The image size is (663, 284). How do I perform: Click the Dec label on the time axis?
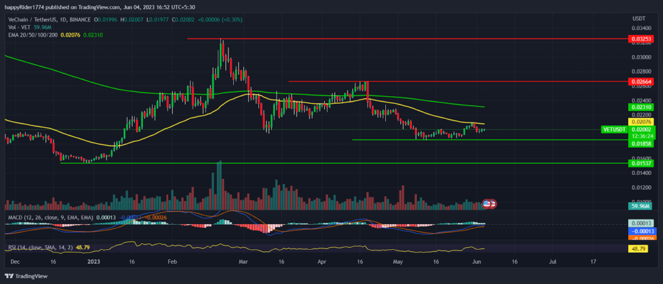(14, 261)
